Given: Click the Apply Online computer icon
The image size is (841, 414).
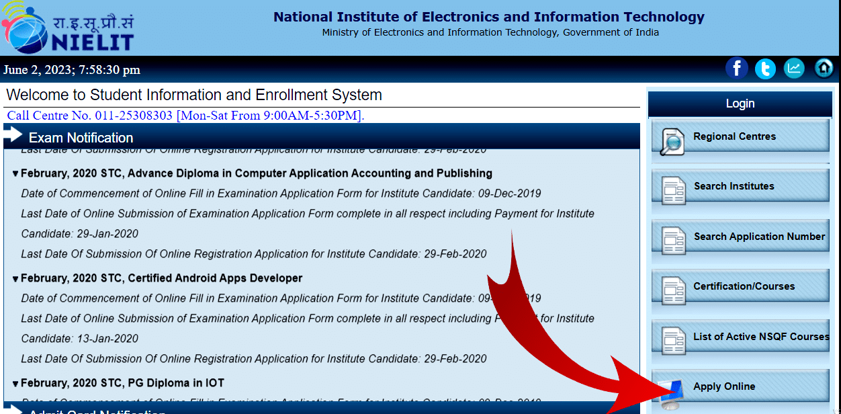Looking at the screenshot, I should pos(672,392).
